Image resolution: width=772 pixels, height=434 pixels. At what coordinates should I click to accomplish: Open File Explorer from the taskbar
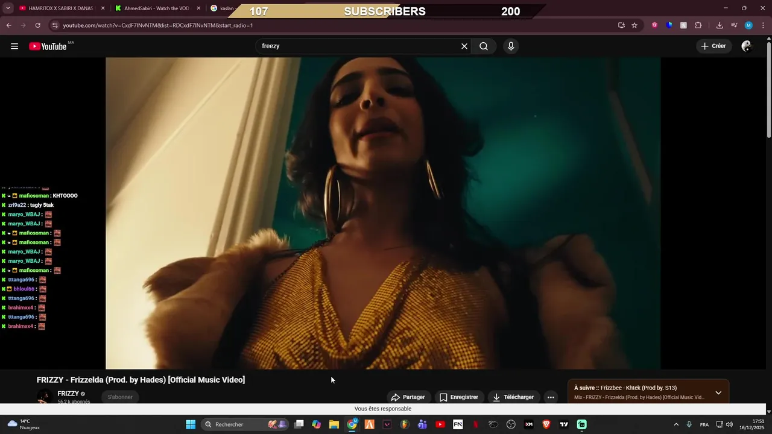coord(334,424)
